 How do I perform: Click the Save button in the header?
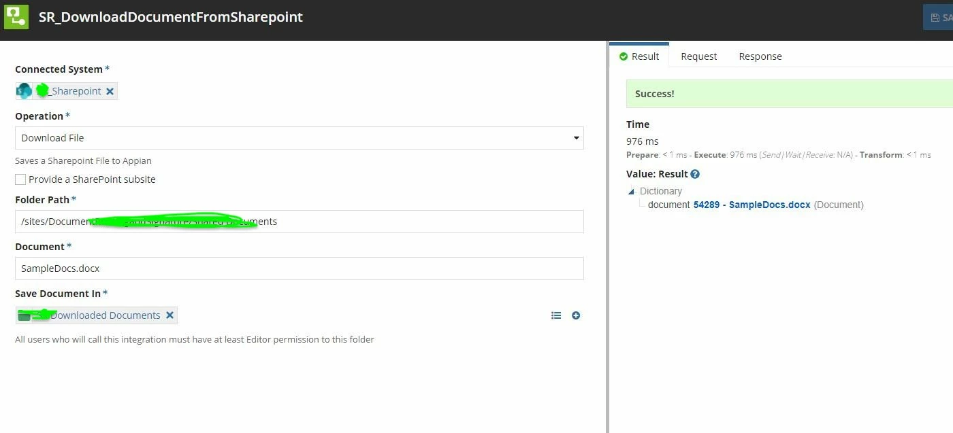(938, 18)
